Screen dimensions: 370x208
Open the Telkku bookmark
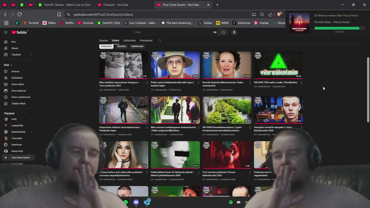(x=49, y=23)
